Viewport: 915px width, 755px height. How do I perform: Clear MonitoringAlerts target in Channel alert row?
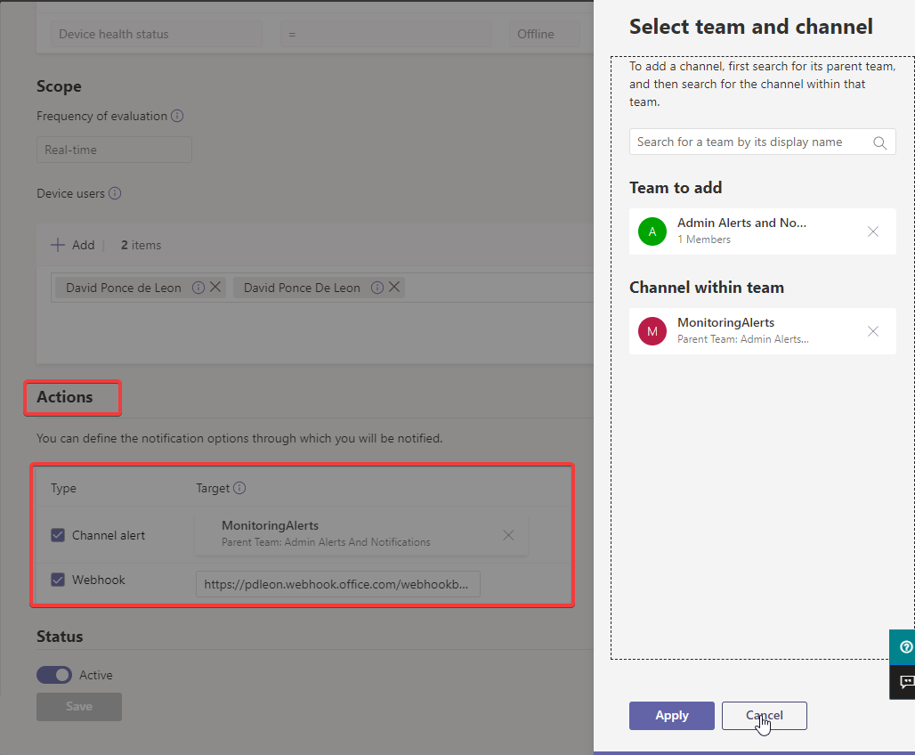click(508, 535)
